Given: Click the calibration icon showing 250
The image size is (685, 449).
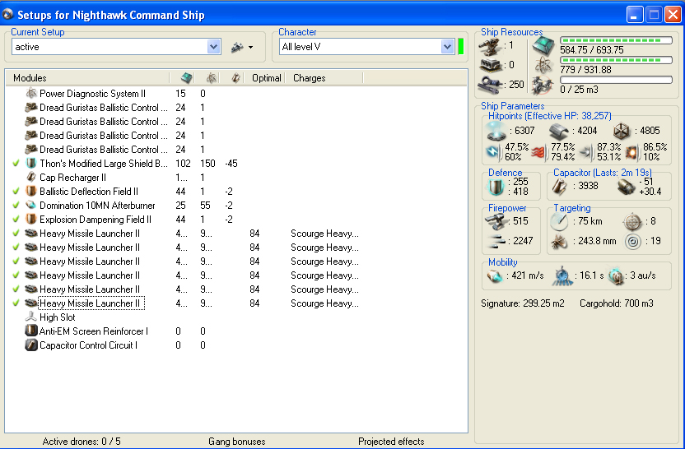Looking at the screenshot, I should click(489, 85).
